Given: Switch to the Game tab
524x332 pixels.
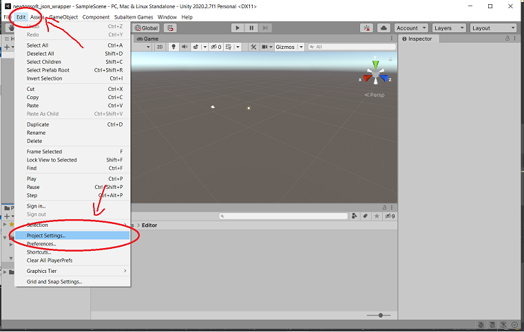Looking at the screenshot, I should tap(148, 38).
